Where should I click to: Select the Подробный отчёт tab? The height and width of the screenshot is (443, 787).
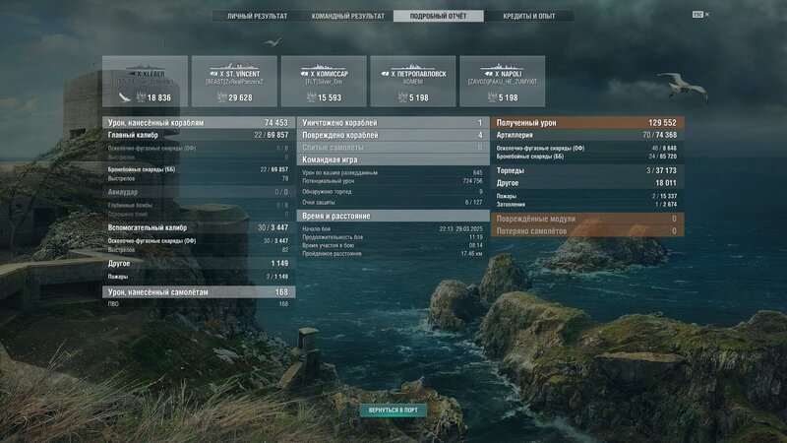point(438,16)
